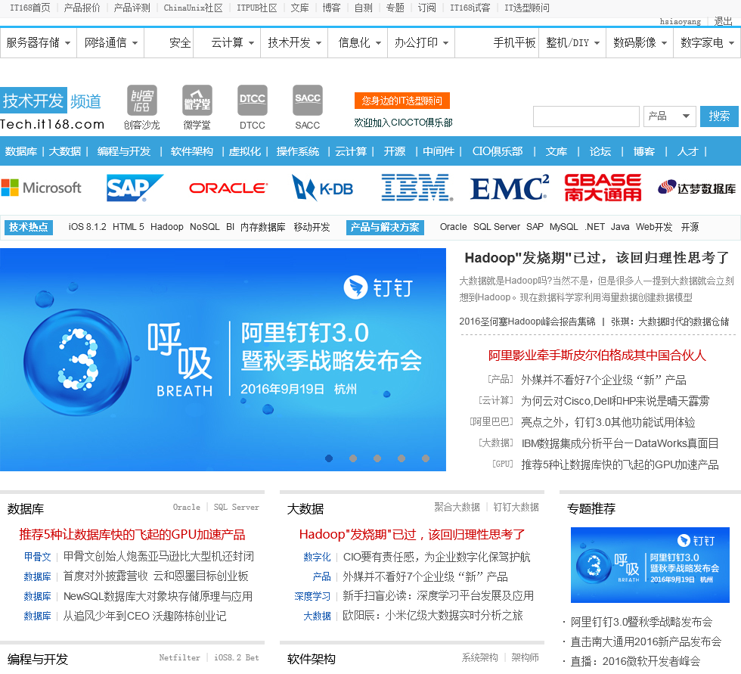Click the orange 您身边的IT选型顾问 button
Screen dimensions: 741x674
[x=402, y=101]
